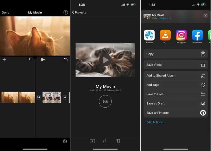The width and height of the screenshot is (211, 151).
Task: Share to VLC app
Action: (x=165, y=37)
